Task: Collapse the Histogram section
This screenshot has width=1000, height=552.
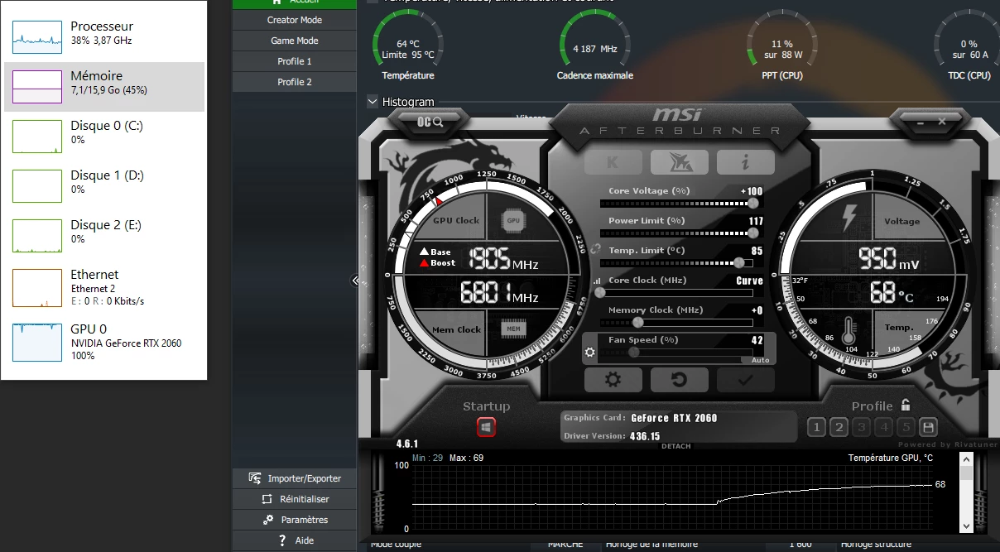Action: pyautogui.click(x=373, y=102)
